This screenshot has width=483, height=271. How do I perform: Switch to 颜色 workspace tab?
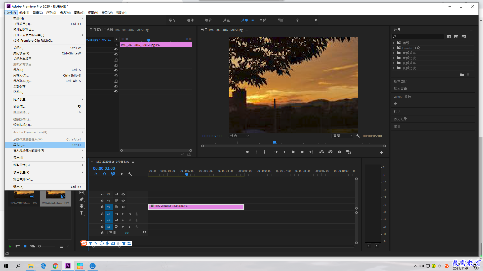pyautogui.click(x=226, y=20)
